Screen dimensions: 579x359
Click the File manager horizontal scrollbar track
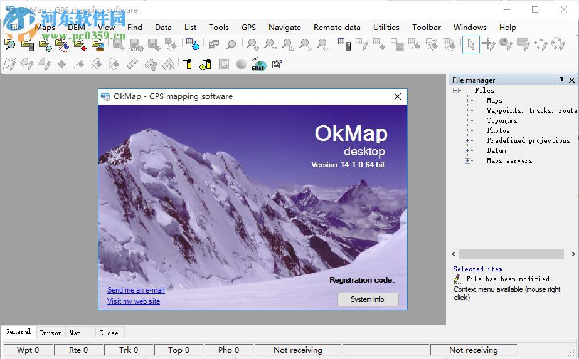click(511, 254)
